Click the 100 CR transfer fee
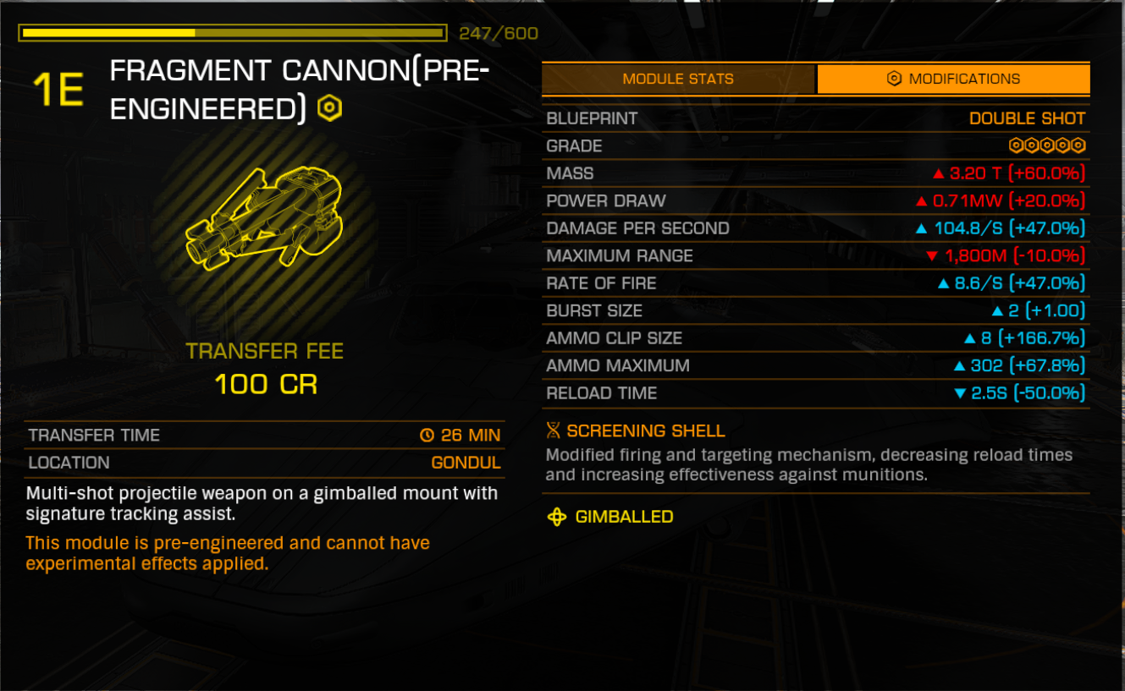The height and width of the screenshot is (691, 1125). point(265,385)
